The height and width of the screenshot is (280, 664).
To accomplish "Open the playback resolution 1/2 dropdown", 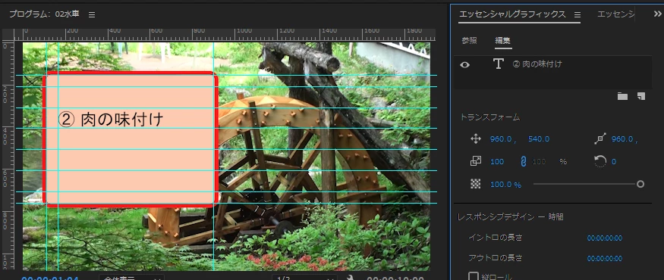I will click(304, 278).
